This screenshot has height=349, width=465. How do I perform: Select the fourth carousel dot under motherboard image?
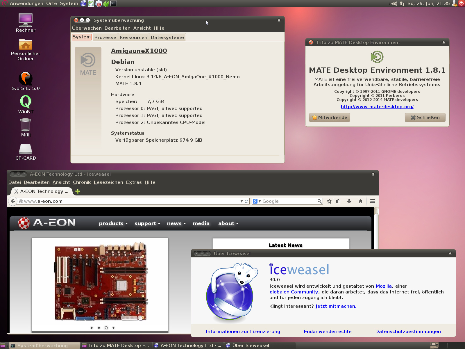click(x=113, y=328)
